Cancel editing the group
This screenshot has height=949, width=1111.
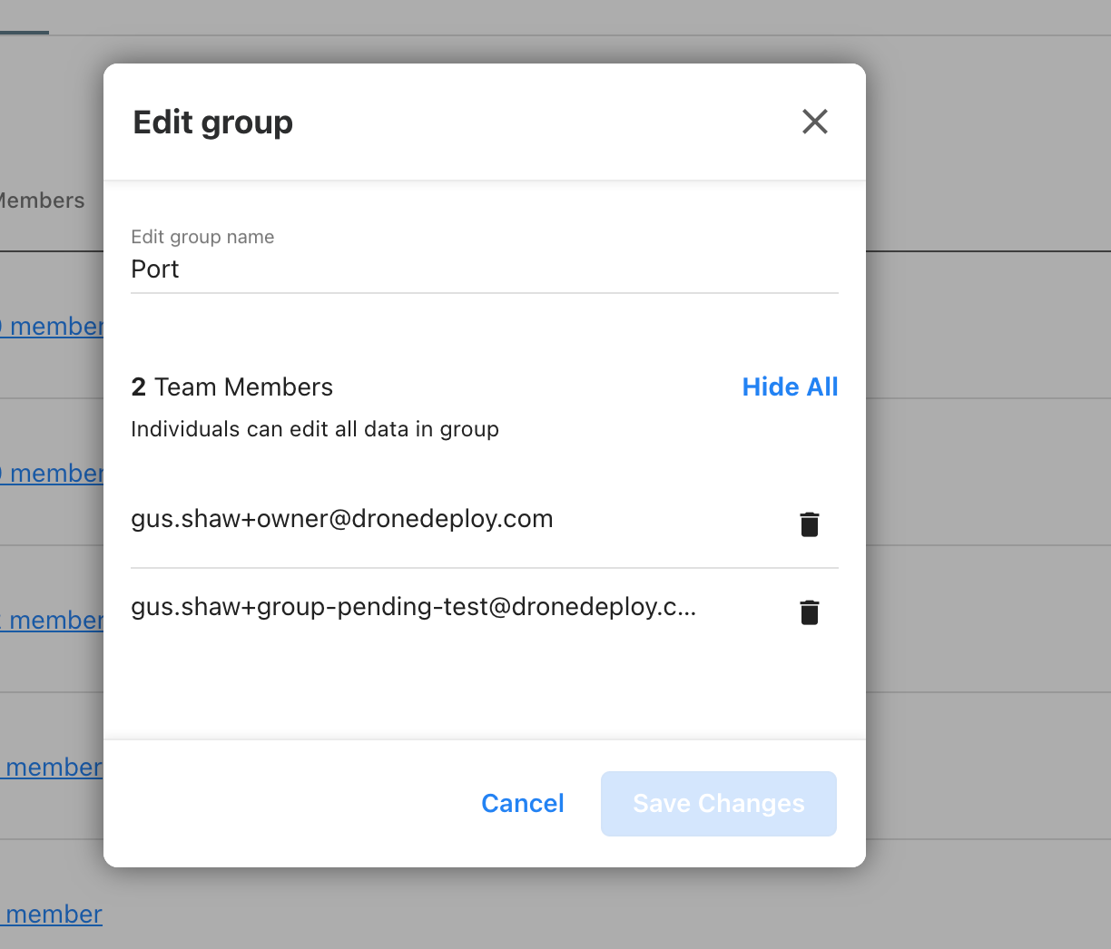[x=522, y=803]
